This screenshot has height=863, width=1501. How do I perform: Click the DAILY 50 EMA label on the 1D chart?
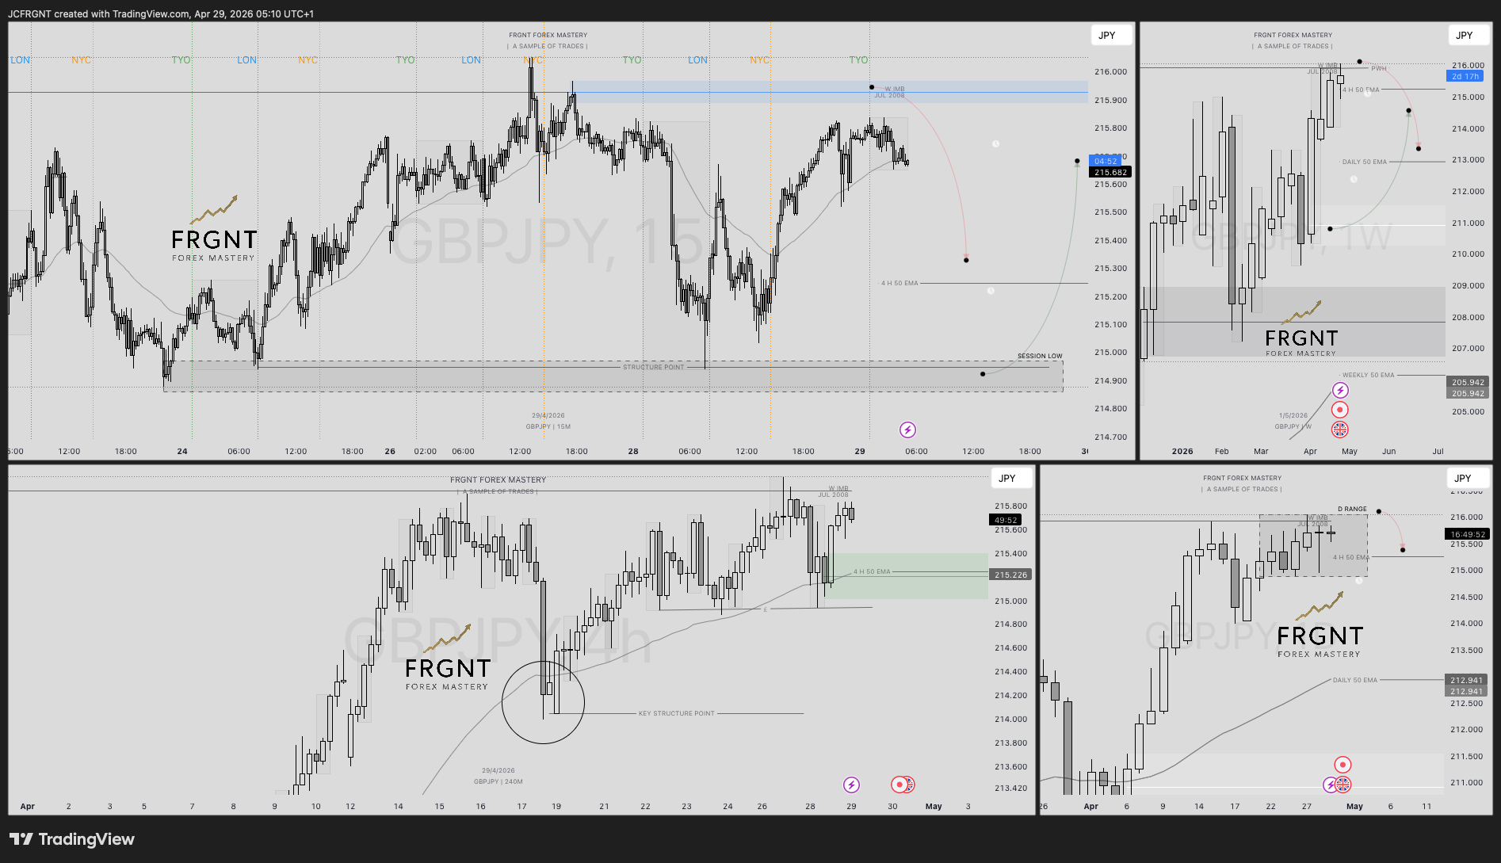tap(1355, 680)
